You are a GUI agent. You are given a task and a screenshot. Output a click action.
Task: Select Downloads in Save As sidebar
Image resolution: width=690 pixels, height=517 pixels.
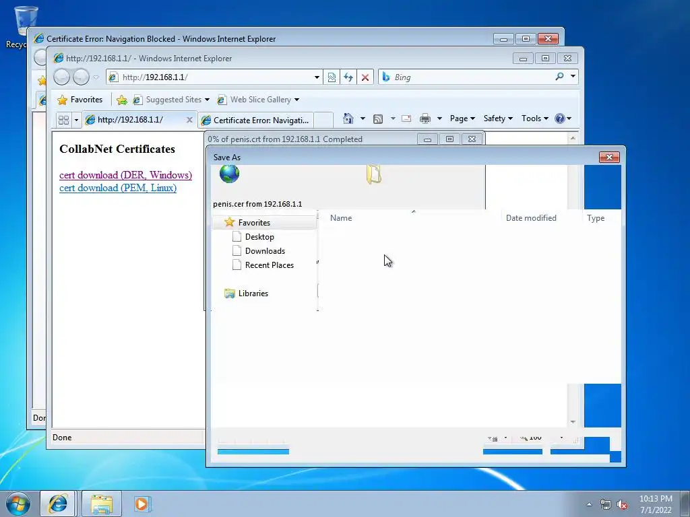[x=264, y=251]
